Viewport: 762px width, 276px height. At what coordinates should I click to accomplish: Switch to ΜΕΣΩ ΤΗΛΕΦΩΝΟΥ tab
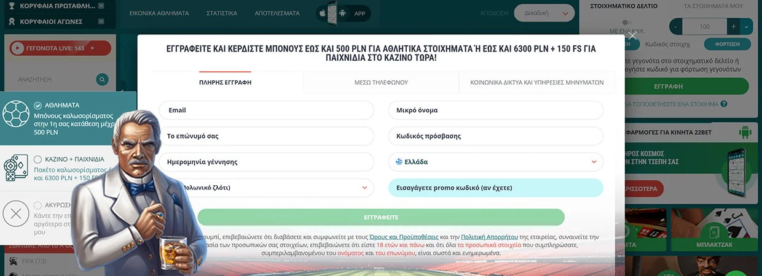pyautogui.click(x=381, y=82)
